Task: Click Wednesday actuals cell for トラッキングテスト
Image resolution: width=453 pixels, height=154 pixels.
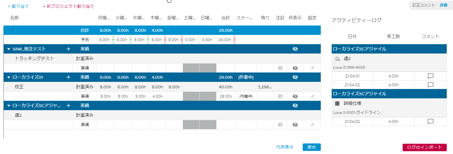Action: (x=140, y=68)
